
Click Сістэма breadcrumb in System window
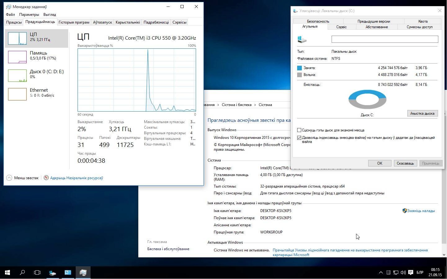click(265, 105)
